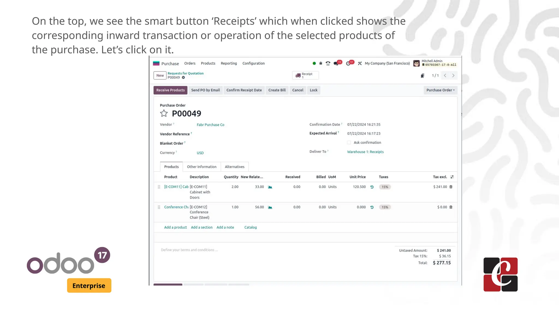Click the 15% tax tag on the Conference Chair row
The height and width of the screenshot is (314, 559).
tap(385, 207)
